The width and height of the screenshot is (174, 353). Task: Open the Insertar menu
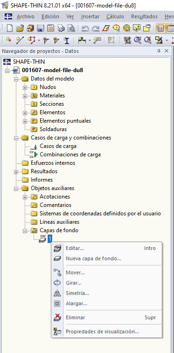coord(90,16)
